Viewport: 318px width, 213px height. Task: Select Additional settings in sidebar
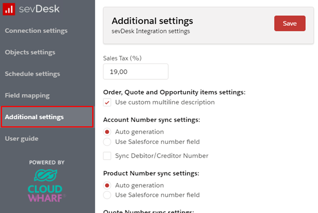(35, 117)
